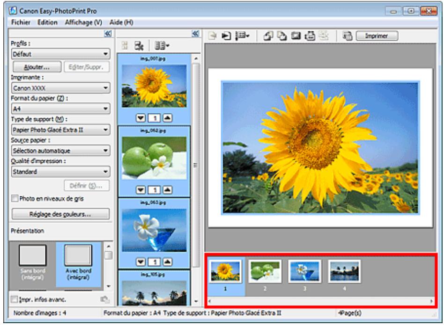444x325 pixels.
Task: Select the sunflower thumbnail in the image list
Action: click(x=155, y=86)
